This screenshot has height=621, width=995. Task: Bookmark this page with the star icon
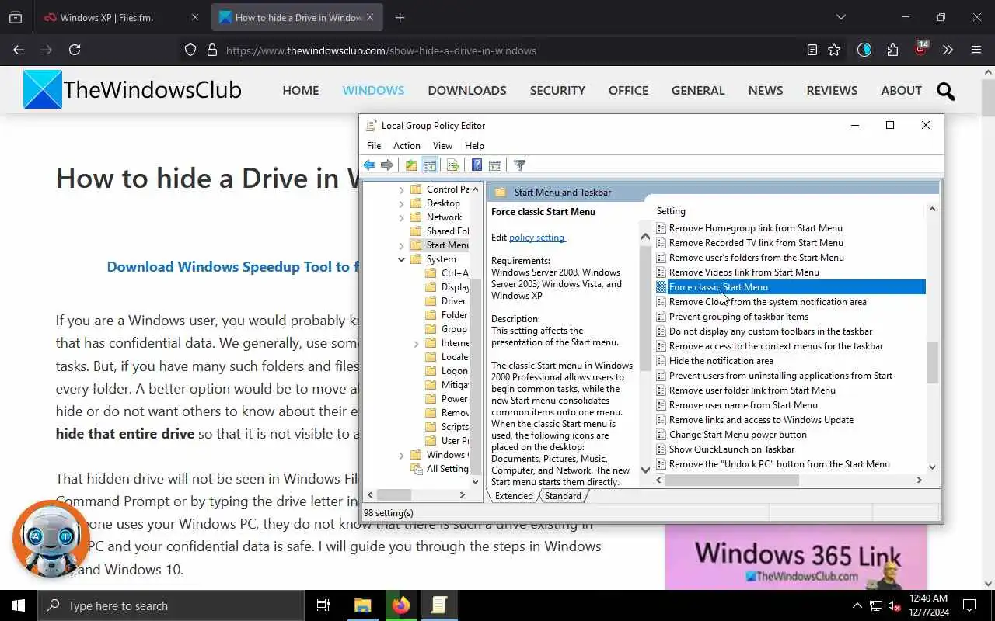coord(834,50)
